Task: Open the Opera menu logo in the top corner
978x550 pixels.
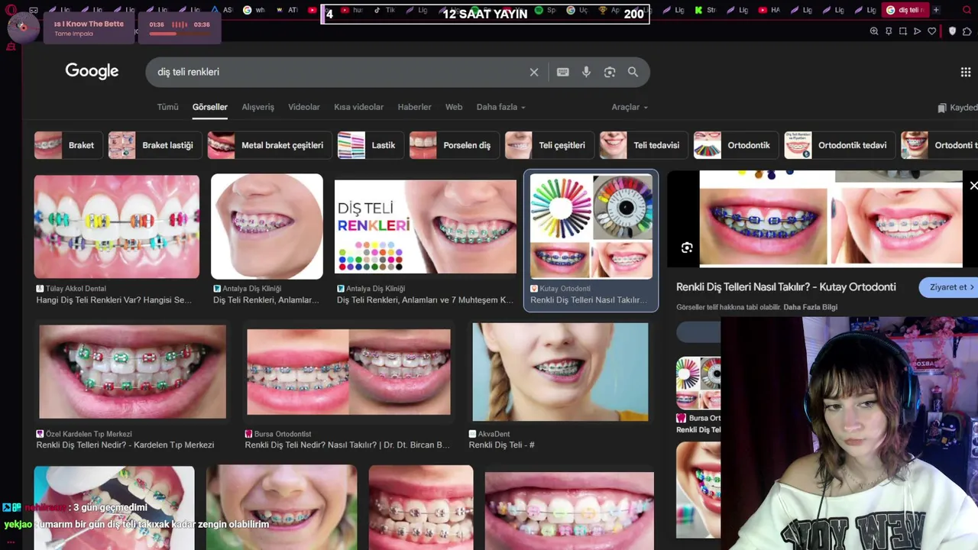Action: tap(11, 10)
